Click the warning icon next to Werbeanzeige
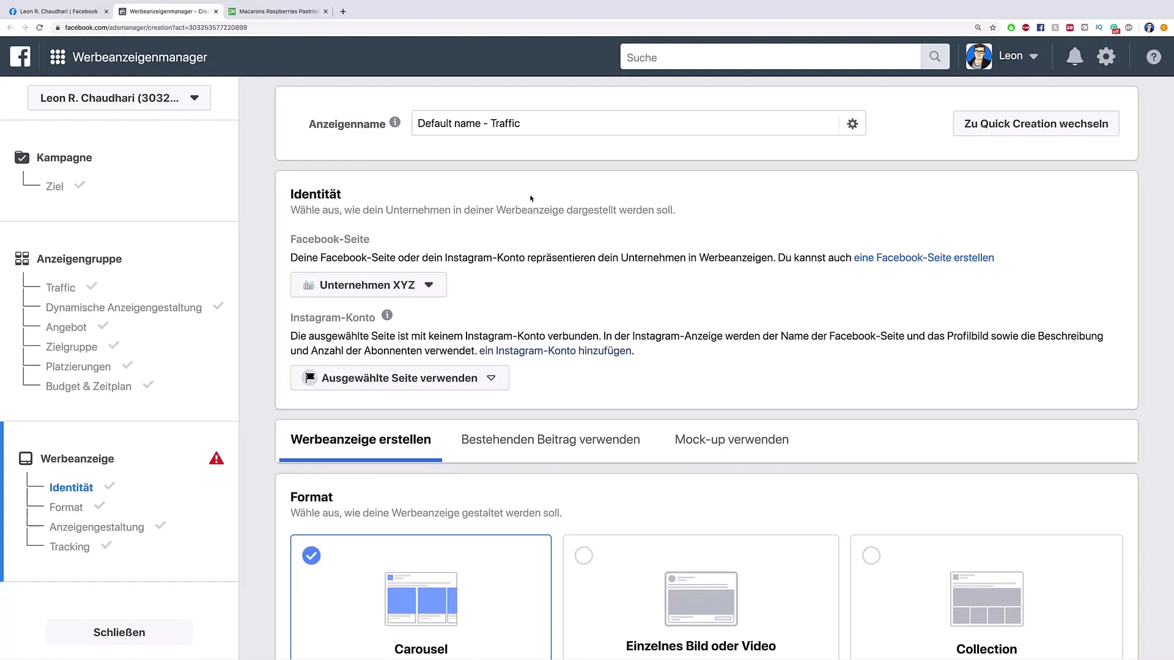1174x660 pixels. (217, 458)
